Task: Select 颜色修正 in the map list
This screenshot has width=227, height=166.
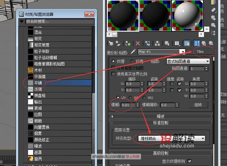Action: (x=60, y=140)
